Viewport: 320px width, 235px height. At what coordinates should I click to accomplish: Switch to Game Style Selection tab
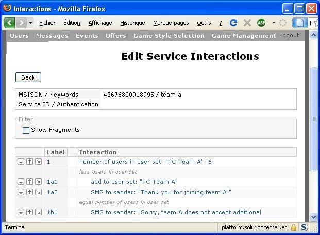[169, 36]
